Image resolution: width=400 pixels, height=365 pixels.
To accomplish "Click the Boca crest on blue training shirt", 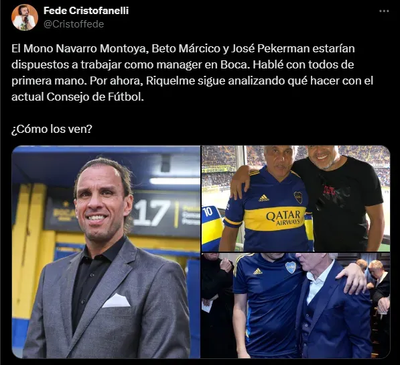I will click(x=291, y=267).
